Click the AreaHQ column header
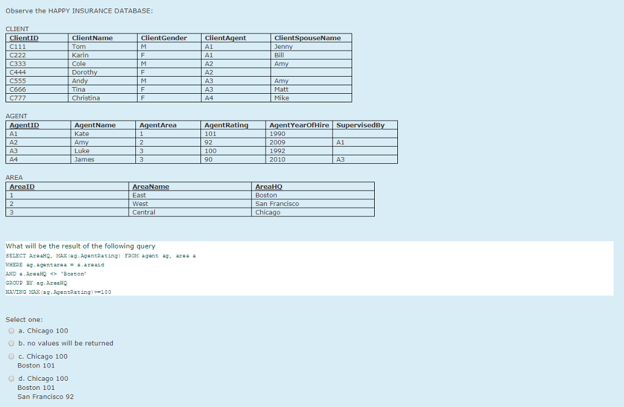The width and height of the screenshot is (624, 407). tap(269, 186)
